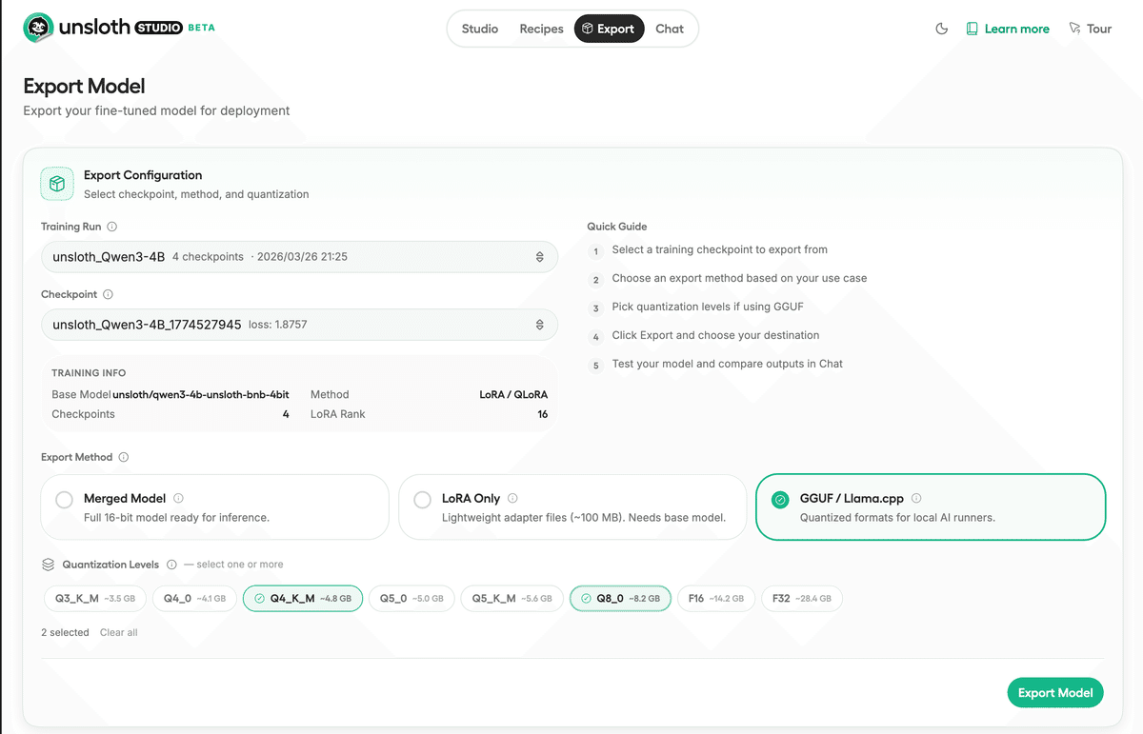Click the Quantization Levels info icon
This screenshot has height=734, width=1143.
coord(171,565)
